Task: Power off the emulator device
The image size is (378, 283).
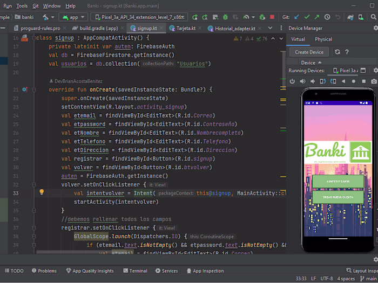Action: coord(292,81)
